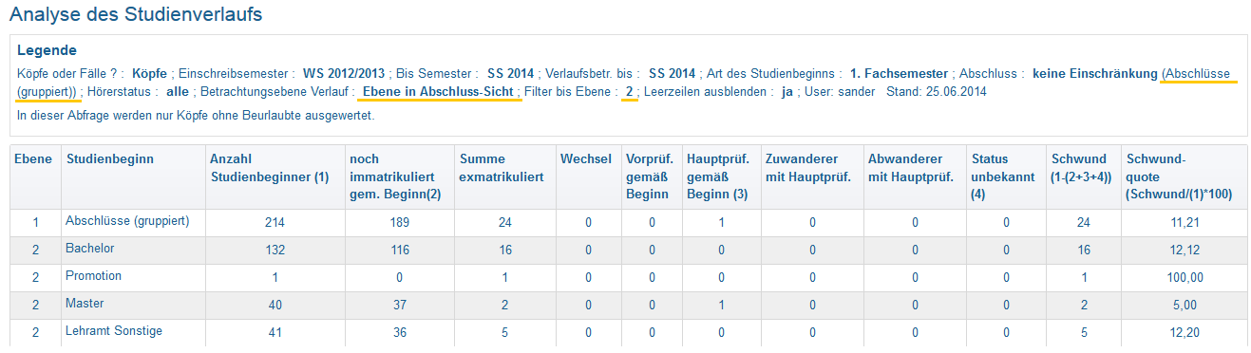Select the 'Lehramt Sonstige' row label
The image size is (1251, 353).
point(114,331)
